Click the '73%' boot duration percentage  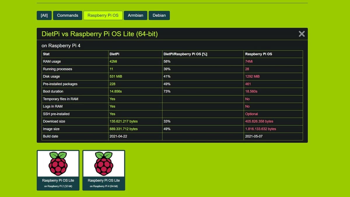pyautogui.click(x=167, y=91)
